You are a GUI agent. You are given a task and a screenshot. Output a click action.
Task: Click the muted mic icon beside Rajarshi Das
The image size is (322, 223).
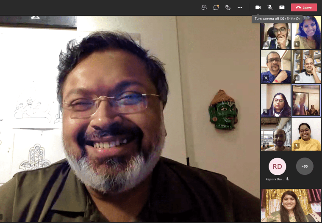287,179
